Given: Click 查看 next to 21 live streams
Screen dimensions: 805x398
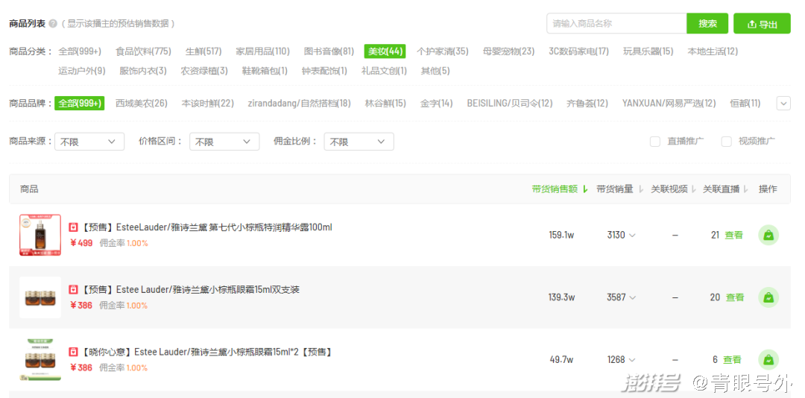Looking at the screenshot, I should (x=733, y=235).
